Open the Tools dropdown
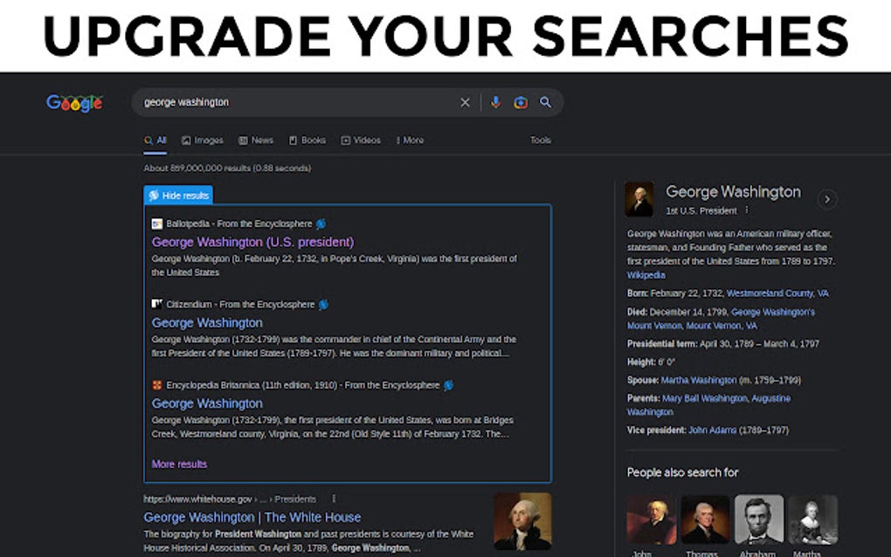This screenshot has height=557, width=891. tap(540, 140)
